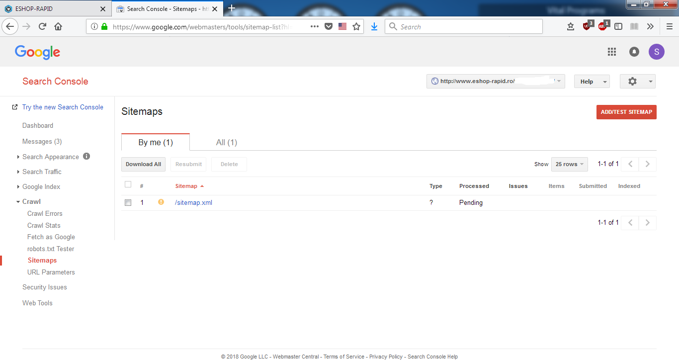Viewport: 679px width, 362px height.
Task: Open Crawl Stats
Action: [x=44, y=225]
